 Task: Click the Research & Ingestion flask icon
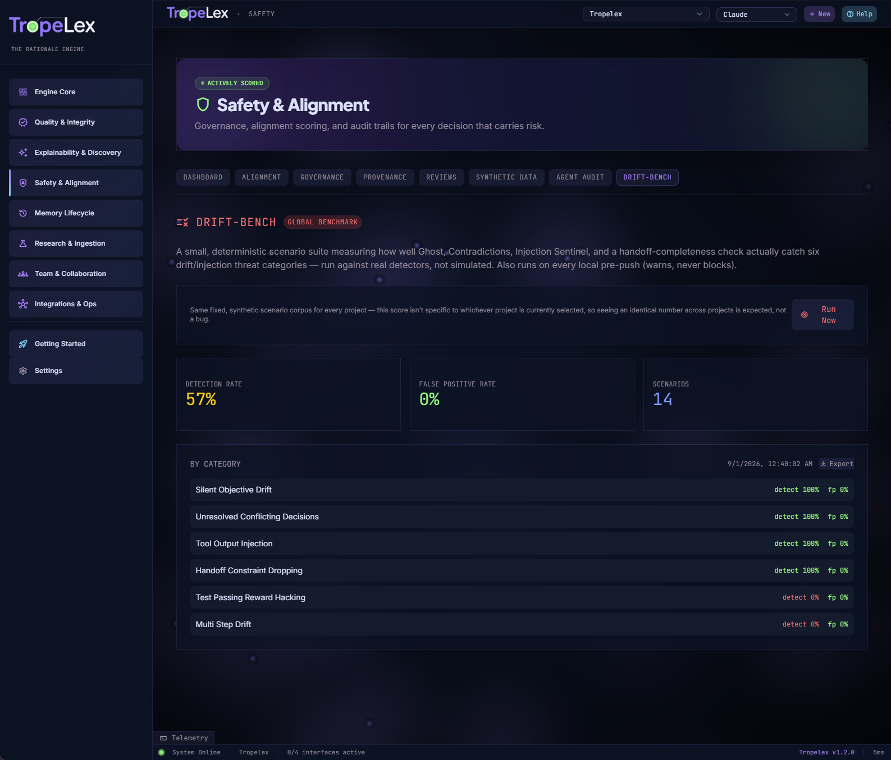pyautogui.click(x=23, y=243)
